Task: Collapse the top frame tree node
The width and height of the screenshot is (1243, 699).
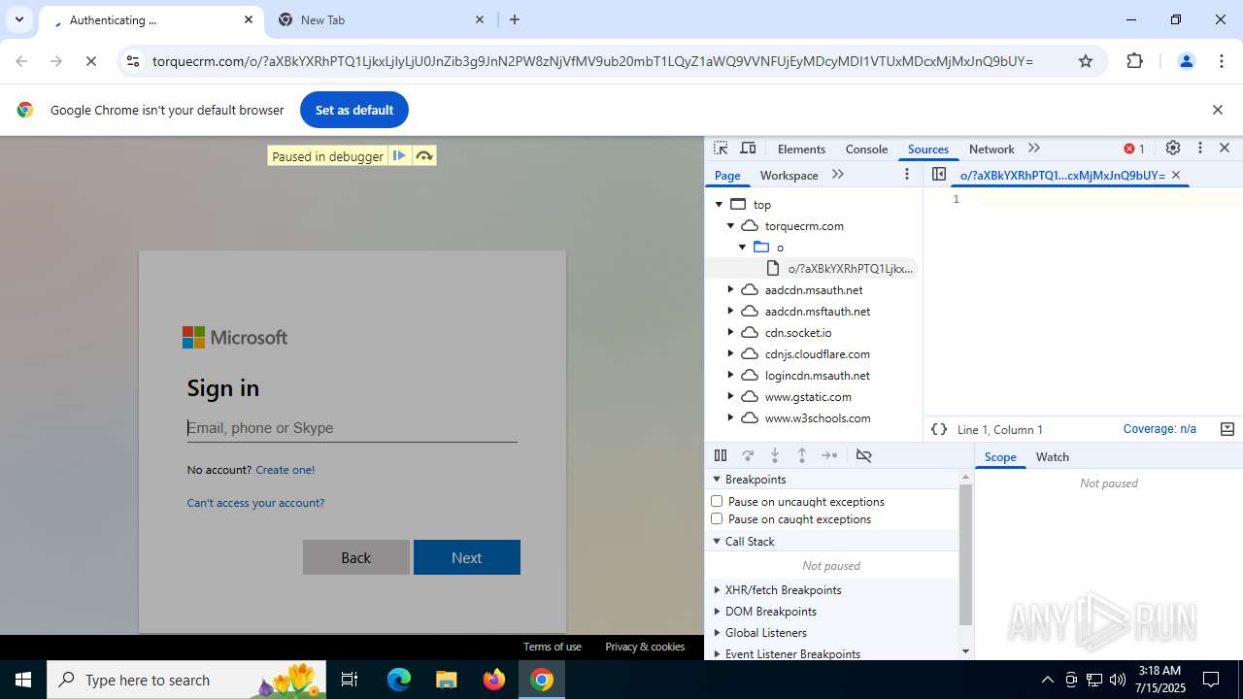Action: click(720, 205)
